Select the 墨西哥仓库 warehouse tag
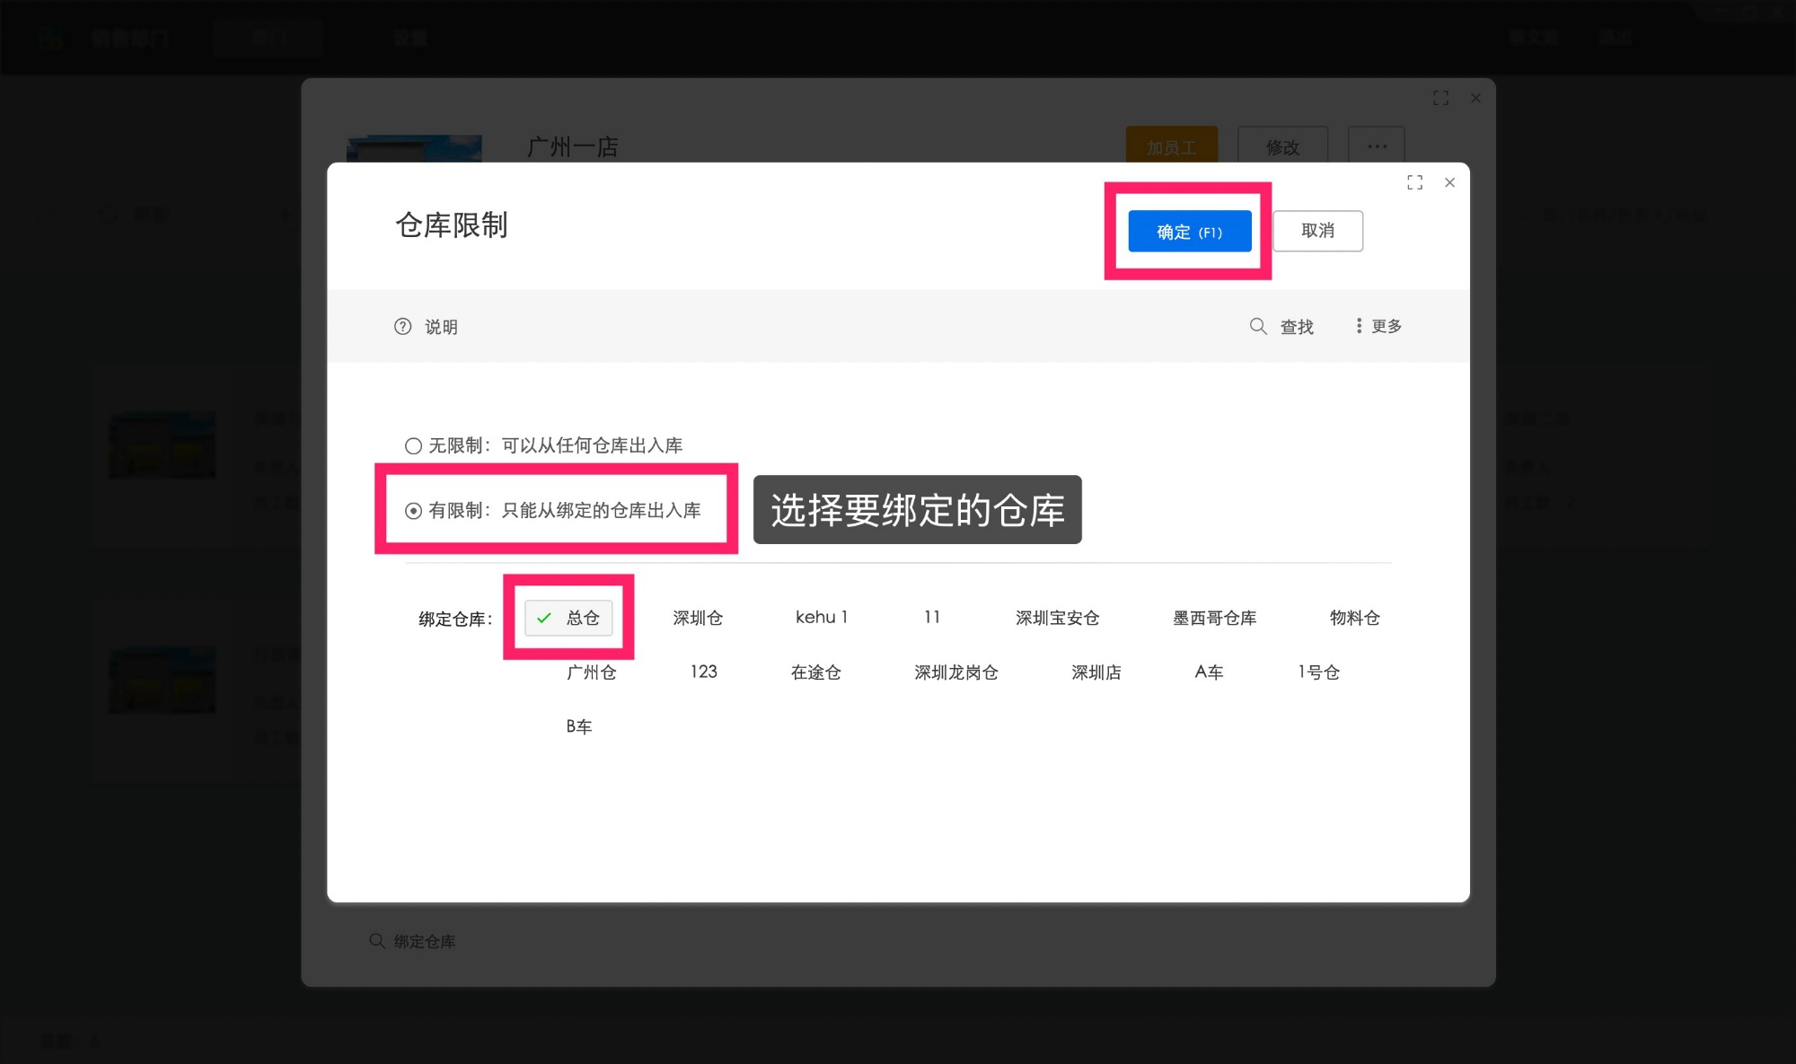Image resolution: width=1796 pixels, height=1064 pixels. [x=1214, y=618]
